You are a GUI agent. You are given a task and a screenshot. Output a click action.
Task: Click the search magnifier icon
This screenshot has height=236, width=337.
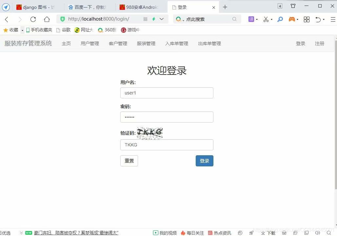234,19
